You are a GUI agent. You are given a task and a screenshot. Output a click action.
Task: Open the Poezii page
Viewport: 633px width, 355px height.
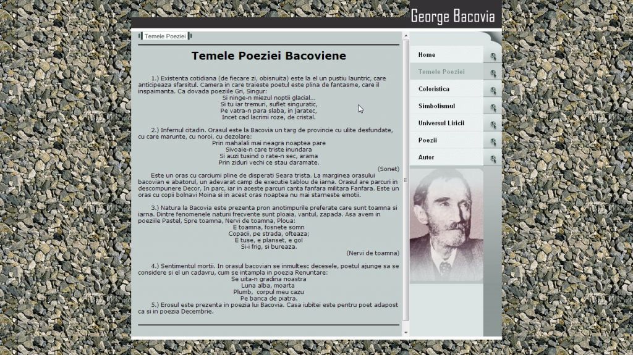click(427, 140)
